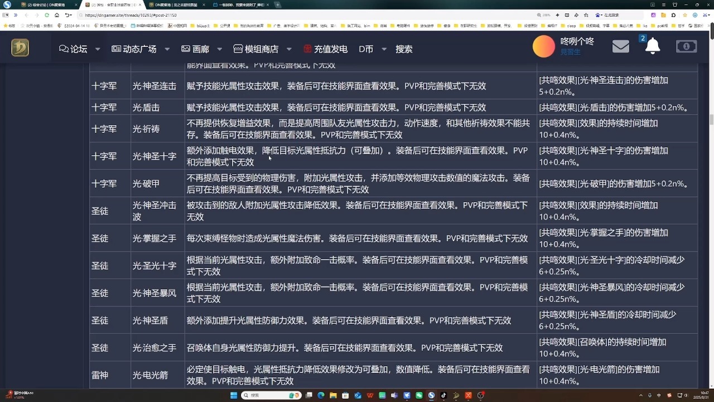Click the money wallet icon in header
Viewport: 714px width, 402px height.
686,47
